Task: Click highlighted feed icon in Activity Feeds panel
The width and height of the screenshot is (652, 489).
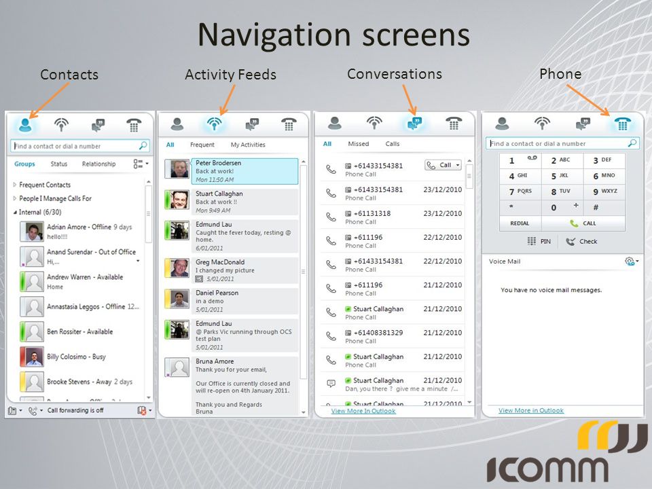Action: pos(215,124)
